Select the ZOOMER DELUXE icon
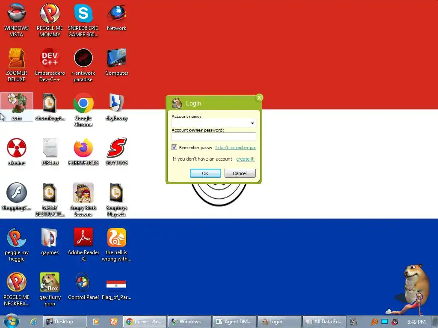This screenshot has height=328, width=438. click(17, 65)
